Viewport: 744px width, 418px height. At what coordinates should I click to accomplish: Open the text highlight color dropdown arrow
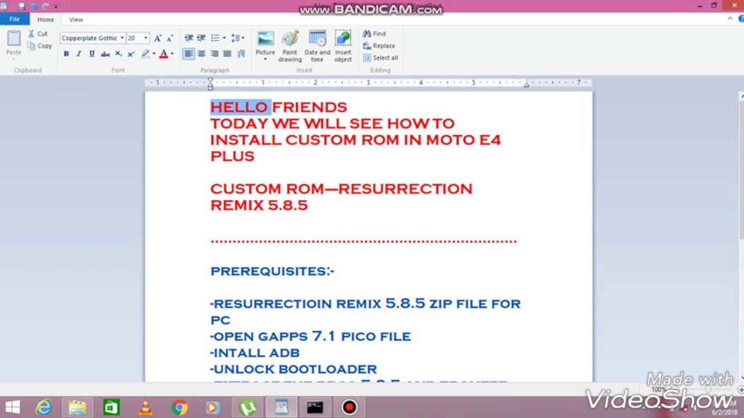tap(153, 53)
